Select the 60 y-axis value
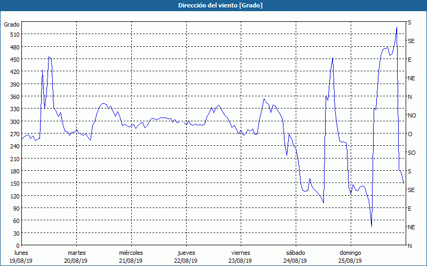Screen dimensions: 427x266 click(x=17, y=221)
